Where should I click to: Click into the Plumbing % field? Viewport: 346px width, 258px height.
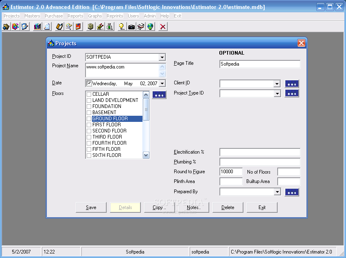pyautogui.click(x=260, y=162)
